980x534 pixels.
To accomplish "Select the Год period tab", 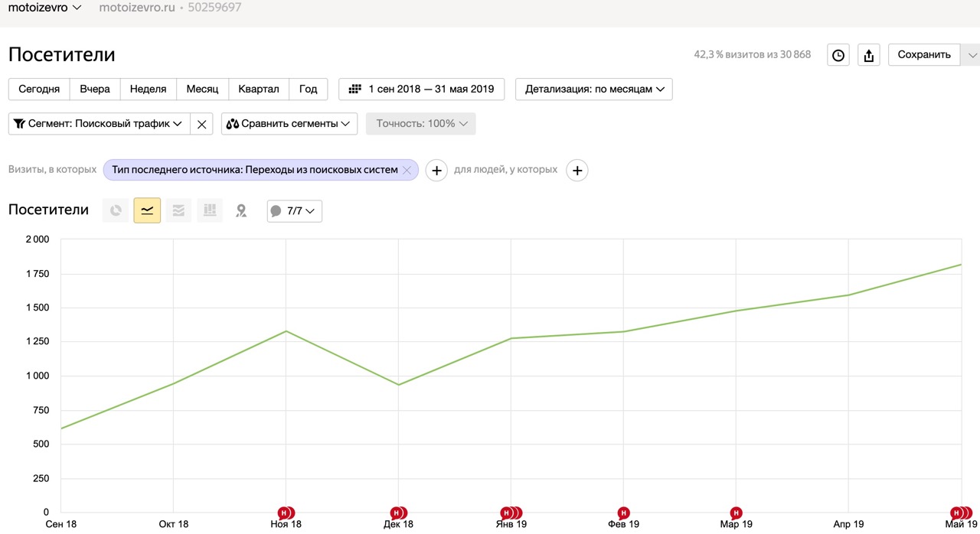I will (x=309, y=89).
